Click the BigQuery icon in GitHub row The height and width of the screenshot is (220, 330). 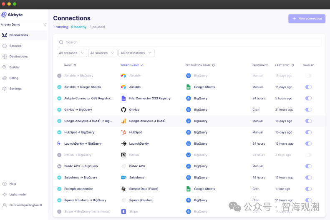[x=188, y=109]
